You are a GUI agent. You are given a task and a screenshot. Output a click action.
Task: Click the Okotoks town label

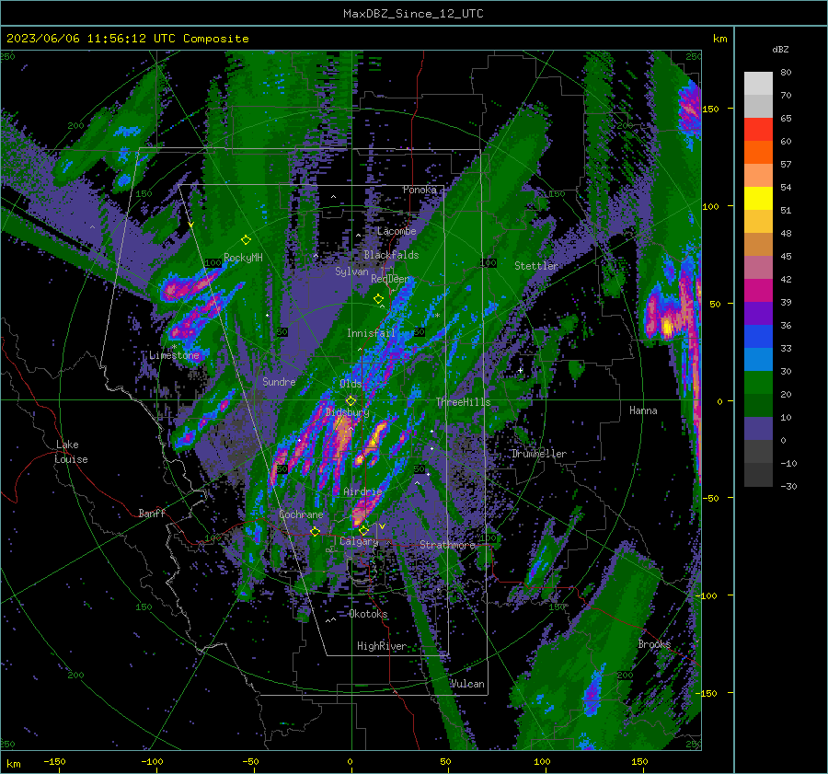pyautogui.click(x=368, y=614)
